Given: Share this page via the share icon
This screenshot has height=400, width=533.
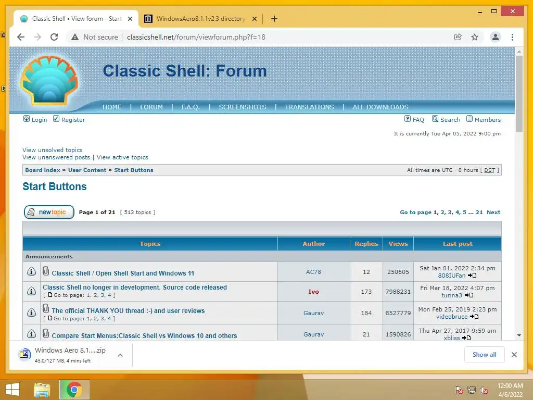Looking at the screenshot, I should [x=458, y=37].
